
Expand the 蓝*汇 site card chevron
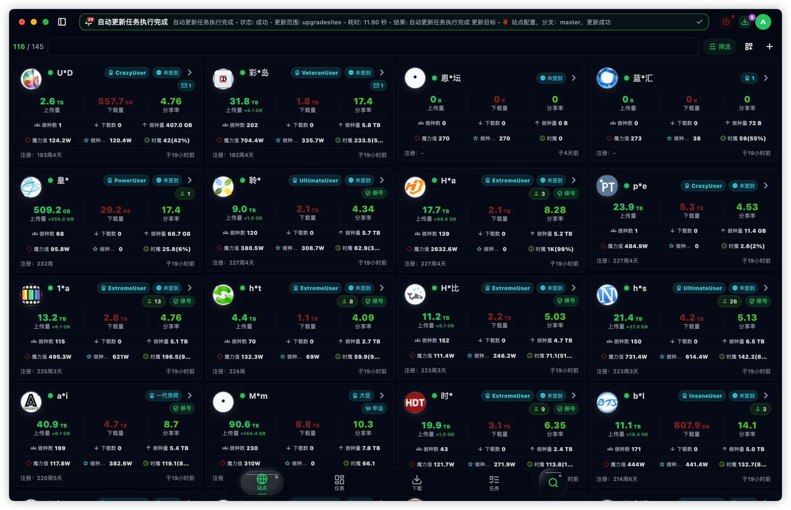point(766,78)
